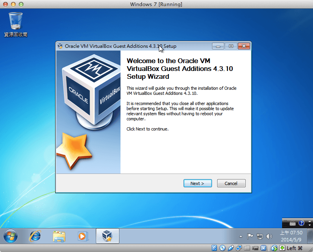This screenshot has height=252, width=313.
Task: Cancel the Guest Additions installation
Action: pyautogui.click(x=231, y=183)
